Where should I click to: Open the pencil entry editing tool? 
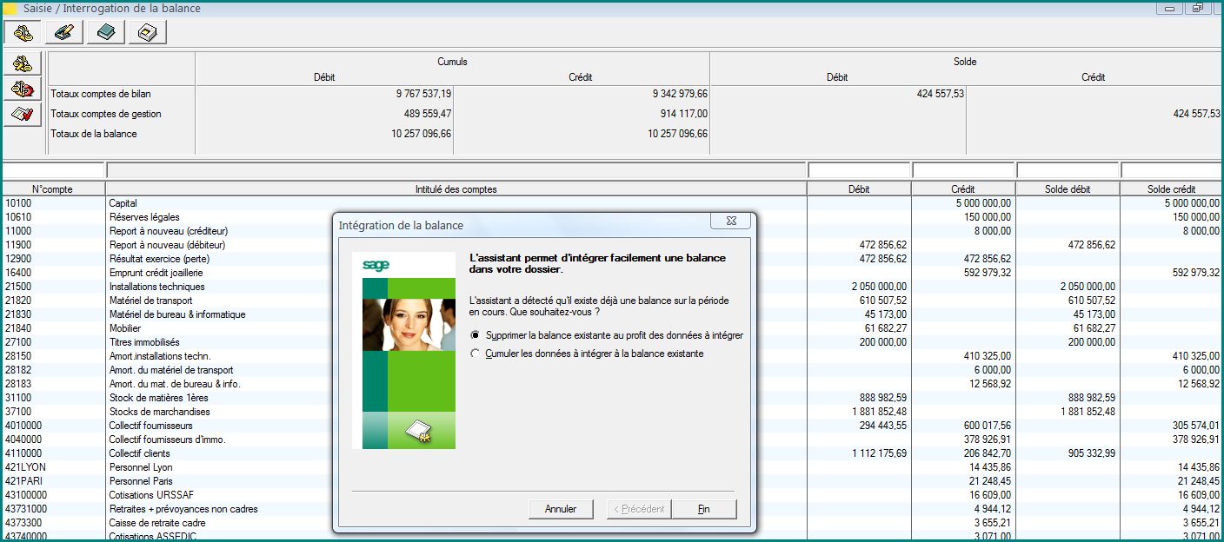tap(64, 32)
